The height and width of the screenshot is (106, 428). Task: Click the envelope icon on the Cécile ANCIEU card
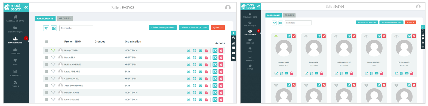[x=407, y=73]
